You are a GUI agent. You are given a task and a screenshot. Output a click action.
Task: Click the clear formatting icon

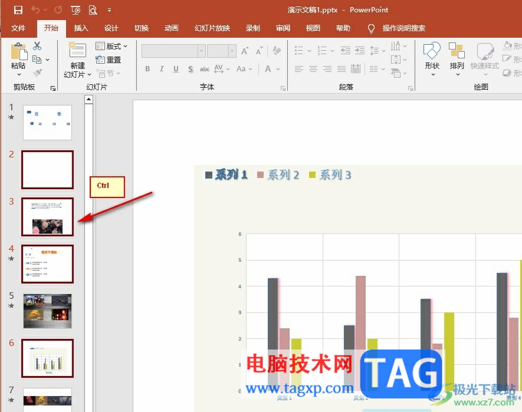tap(277, 51)
